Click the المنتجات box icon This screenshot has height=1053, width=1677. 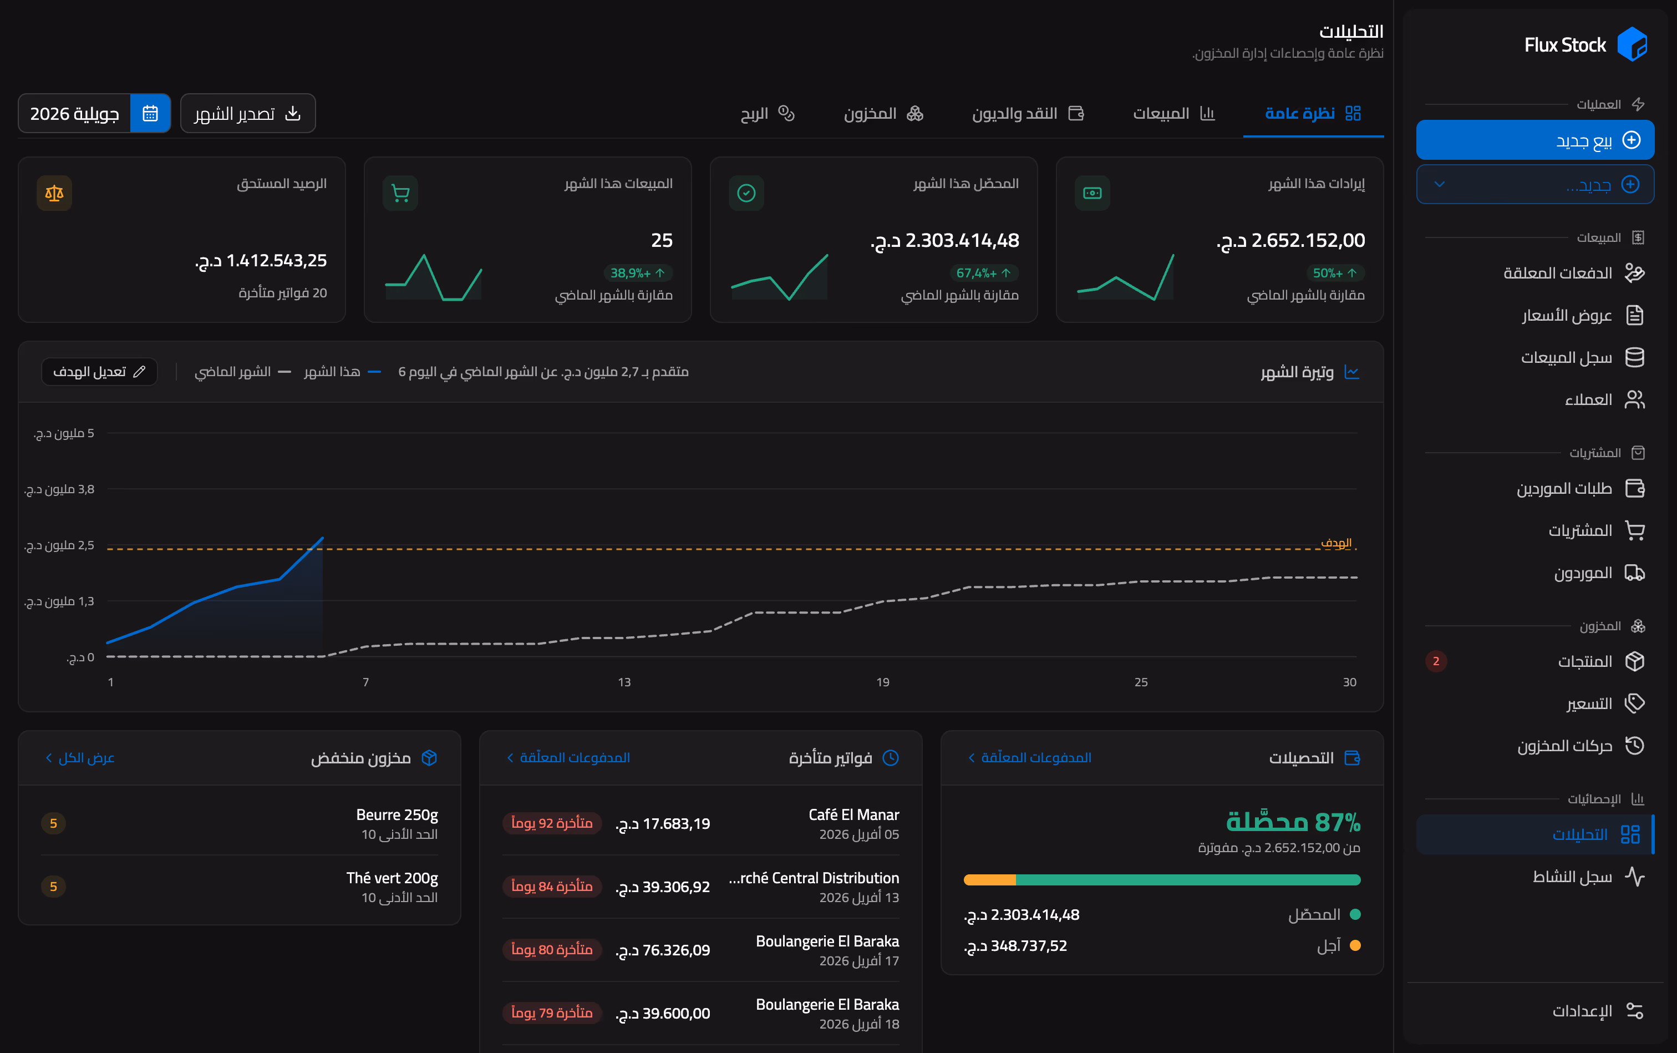point(1634,662)
